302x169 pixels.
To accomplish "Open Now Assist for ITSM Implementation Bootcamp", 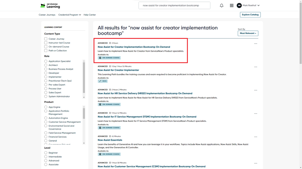I will tap(147, 117).
